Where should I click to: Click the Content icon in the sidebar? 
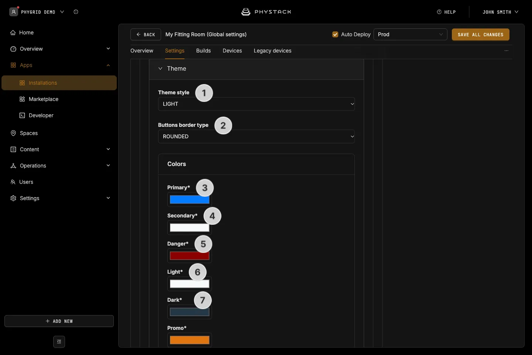13,149
